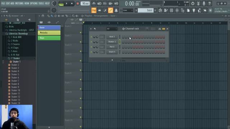230x129 pixels.
Task: Click the Hat 8 channel button
Action: 112,47
